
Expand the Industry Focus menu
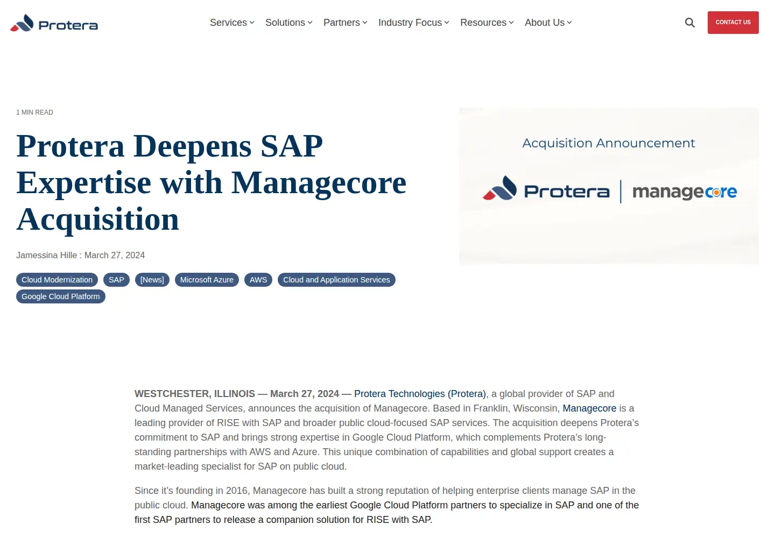pyautogui.click(x=413, y=23)
